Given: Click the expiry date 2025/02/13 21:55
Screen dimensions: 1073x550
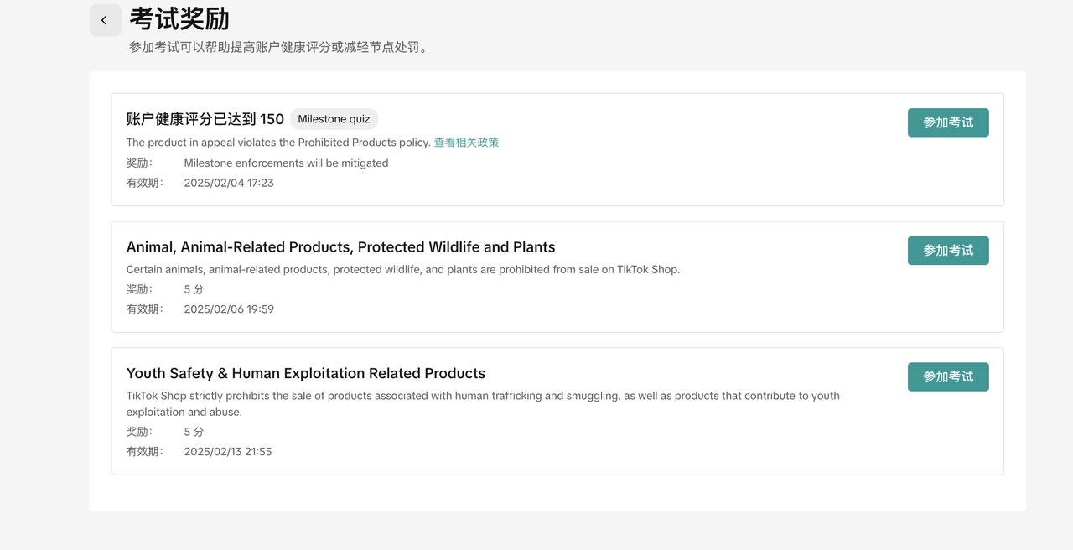Looking at the screenshot, I should point(228,452).
